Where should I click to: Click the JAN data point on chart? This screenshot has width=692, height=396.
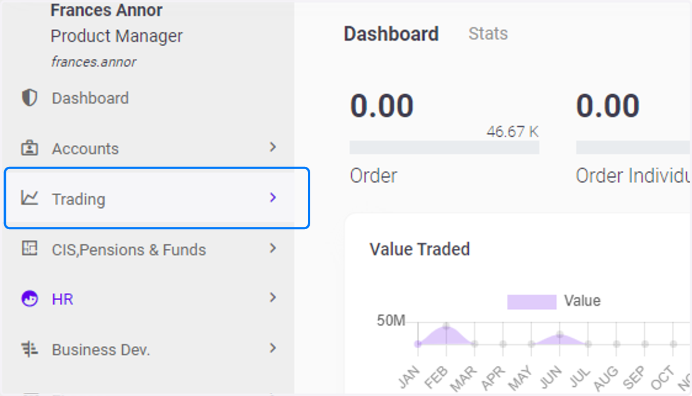[x=418, y=344]
